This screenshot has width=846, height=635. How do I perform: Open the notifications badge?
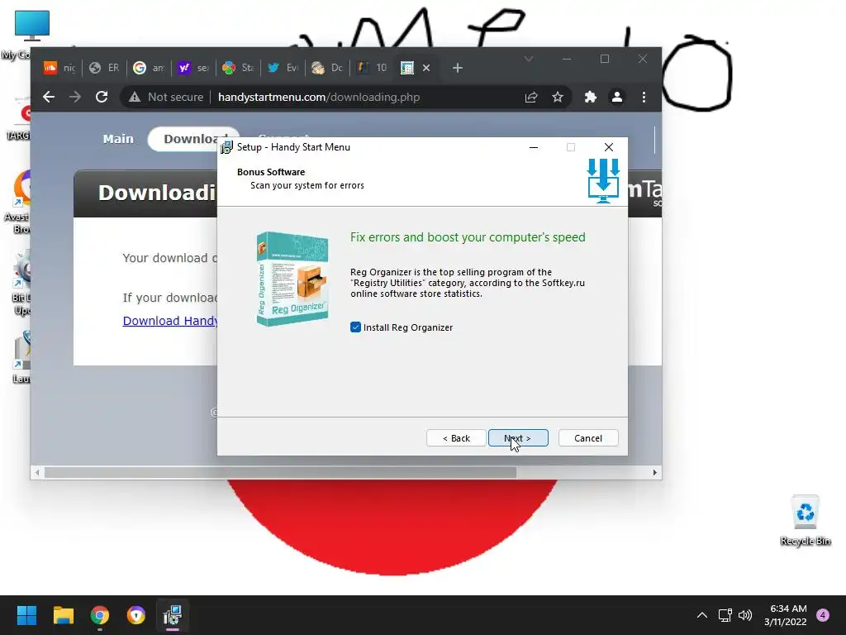[x=823, y=615]
